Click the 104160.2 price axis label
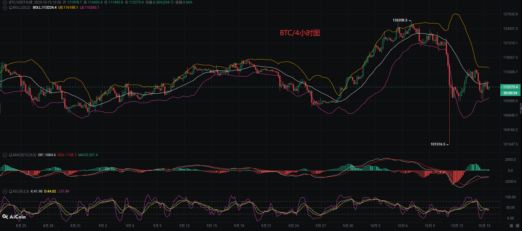 pos(510,130)
